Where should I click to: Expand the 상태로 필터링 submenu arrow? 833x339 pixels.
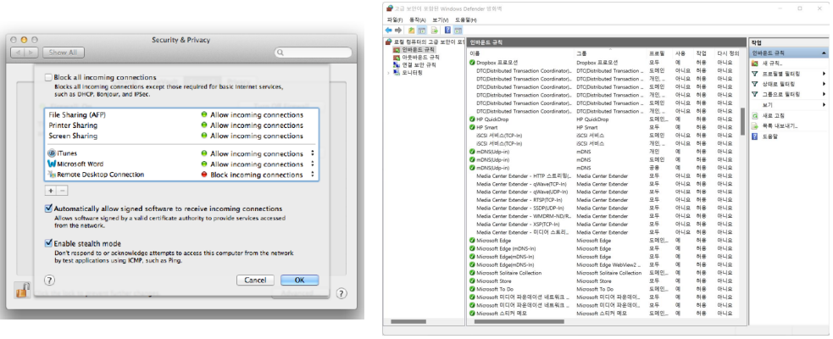(x=824, y=84)
